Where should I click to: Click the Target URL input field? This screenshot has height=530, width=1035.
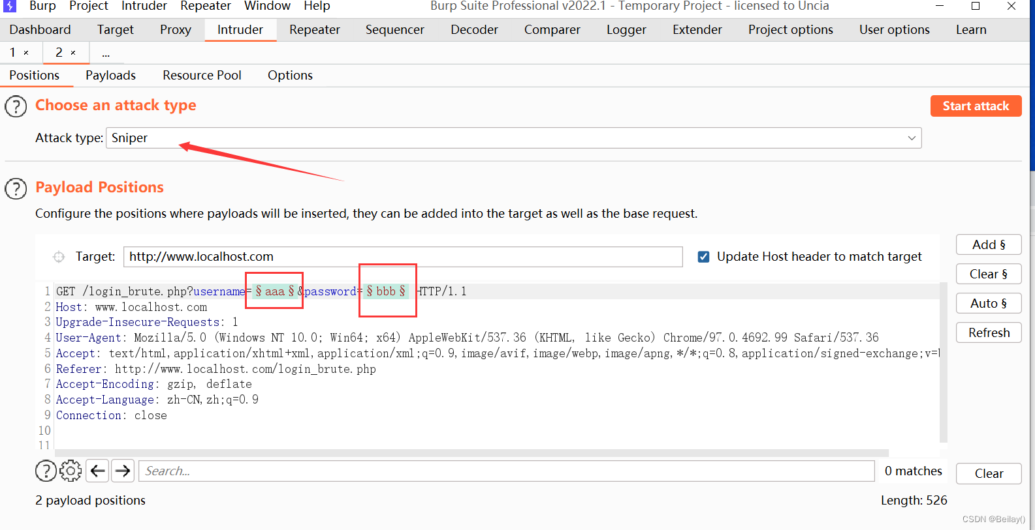click(403, 257)
